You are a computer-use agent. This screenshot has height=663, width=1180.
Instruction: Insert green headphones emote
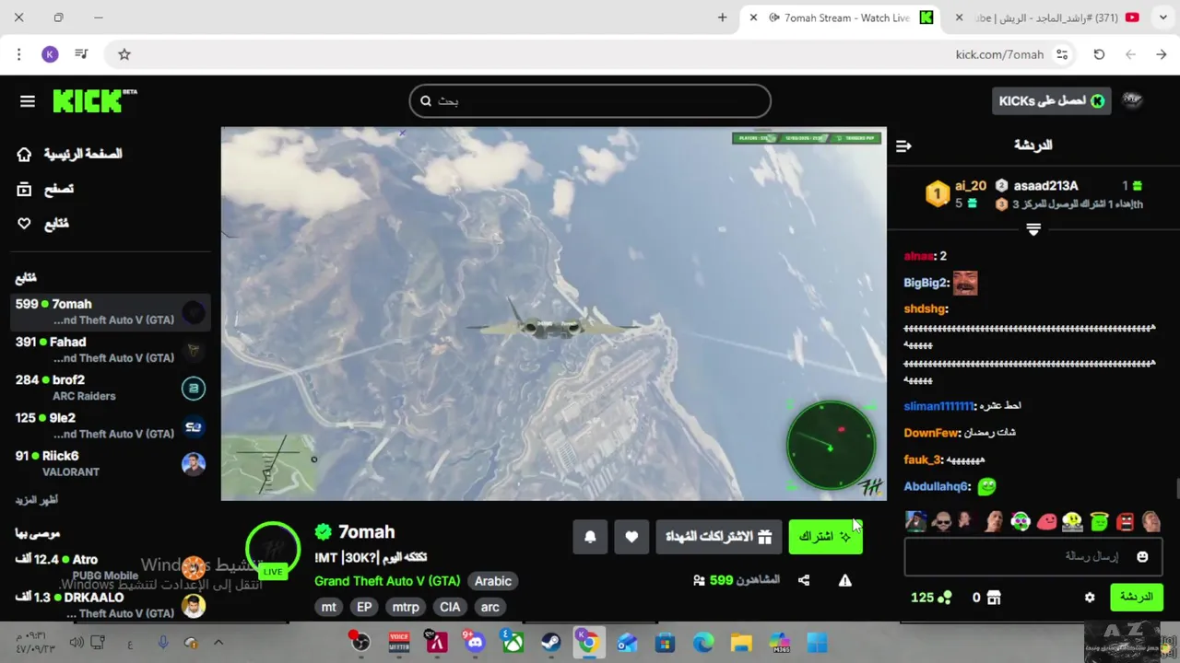(x=1020, y=522)
